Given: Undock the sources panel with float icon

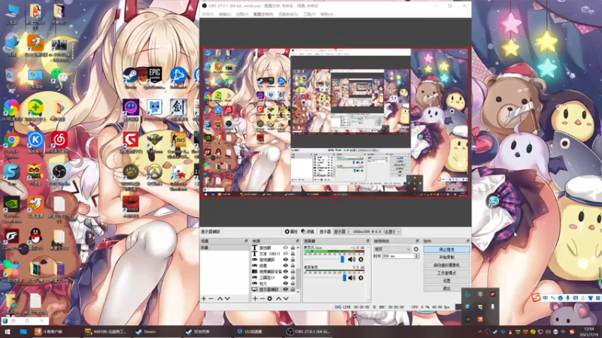Looking at the screenshot, I should (x=297, y=241).
